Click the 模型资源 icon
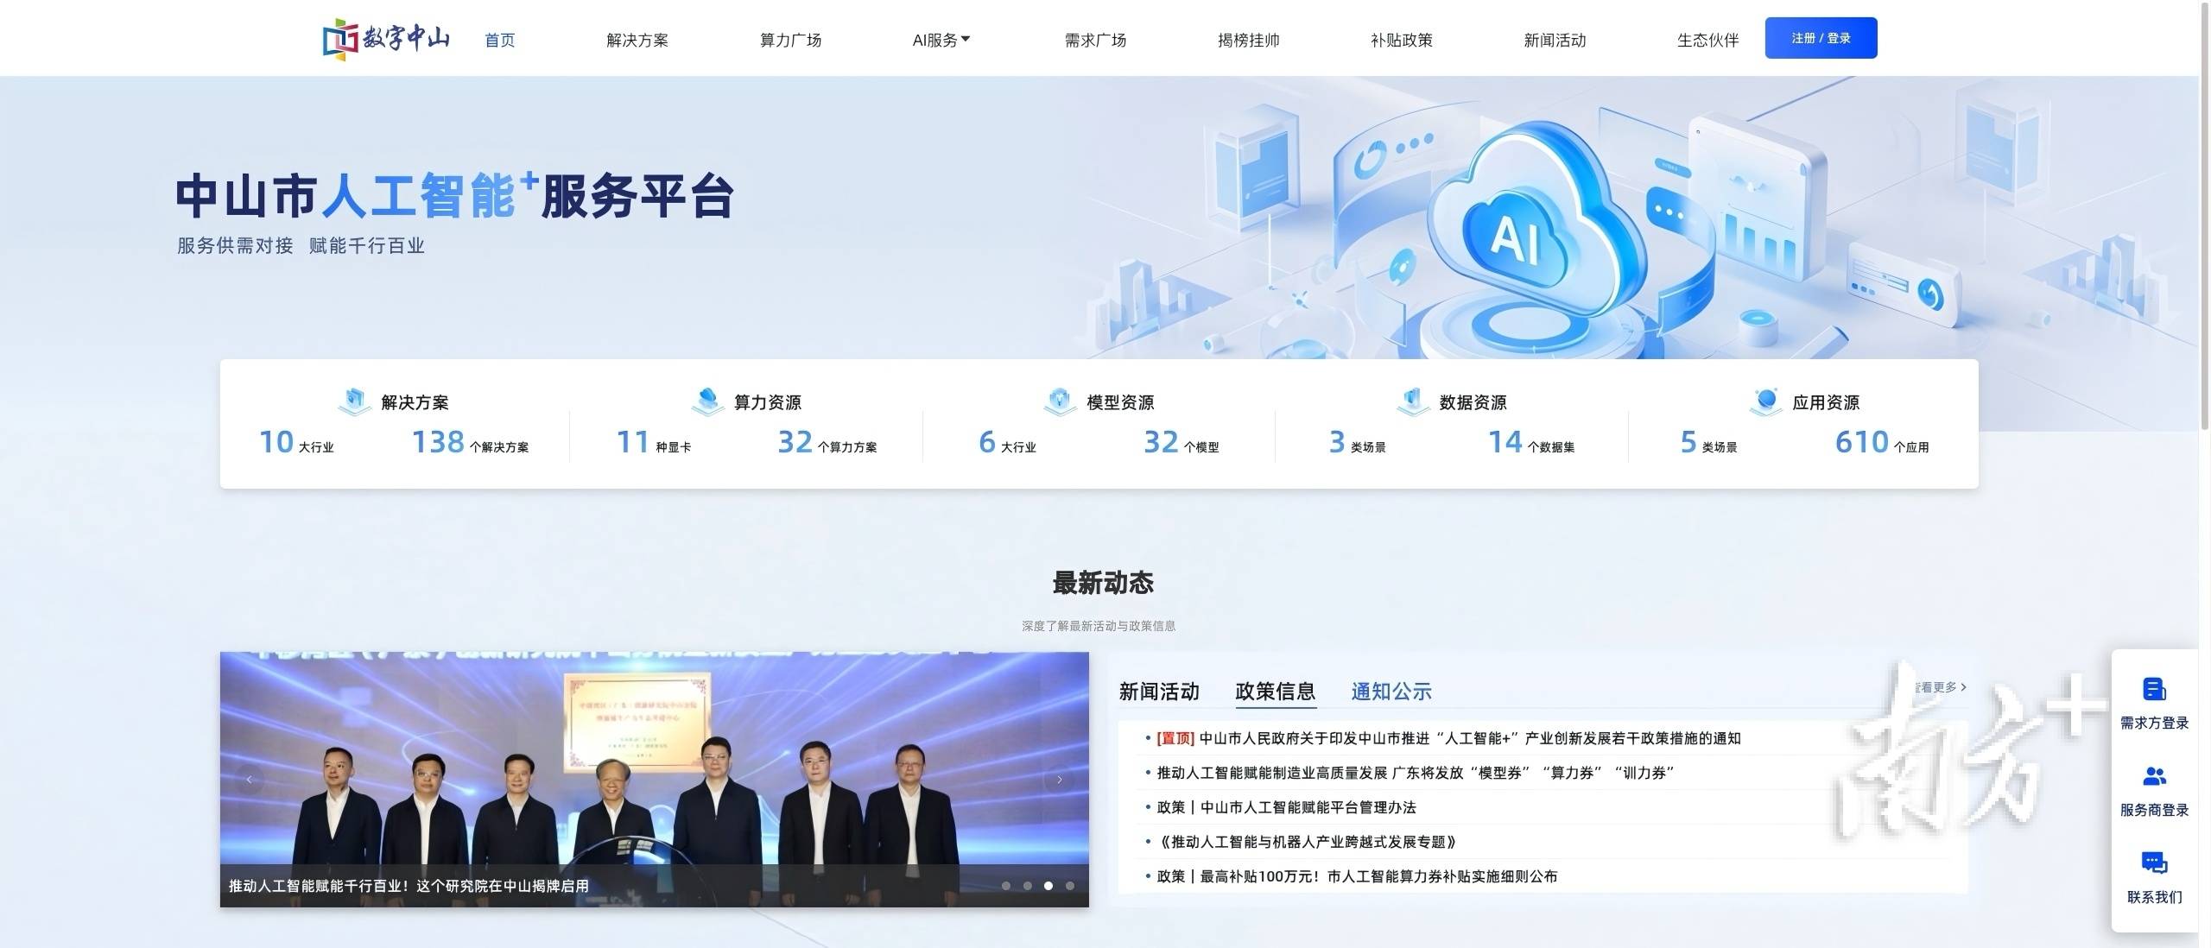Screen dimensions: 2211x948 [x=1060, y=401]
